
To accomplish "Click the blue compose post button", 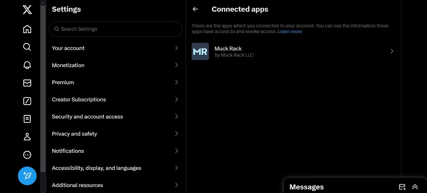I will tap(27, 175).
